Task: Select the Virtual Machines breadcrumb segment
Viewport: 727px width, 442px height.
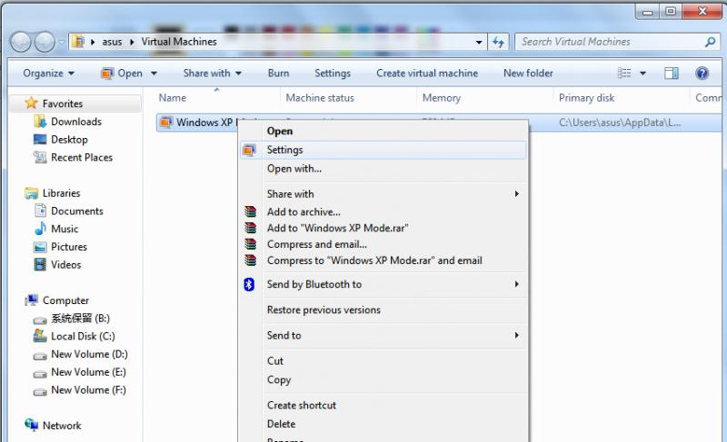Action: [x=179, y=42]
